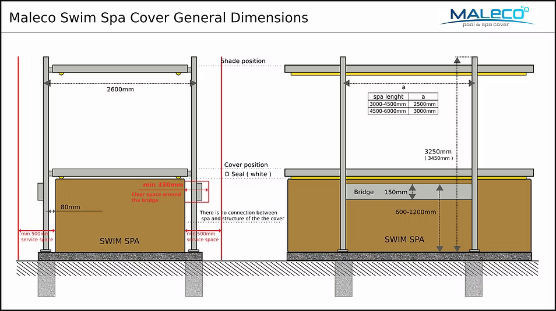Click the "2500mm" table cell
Image resolution: width=556 pixels, height=311 pixels.
(x=423, y=104)
